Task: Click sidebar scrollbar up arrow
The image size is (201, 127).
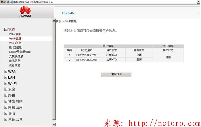Action: (x=54, y=20)
